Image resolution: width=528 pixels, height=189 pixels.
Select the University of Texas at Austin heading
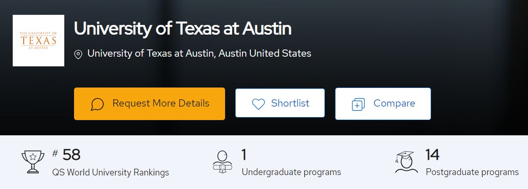tap(183, 29)
